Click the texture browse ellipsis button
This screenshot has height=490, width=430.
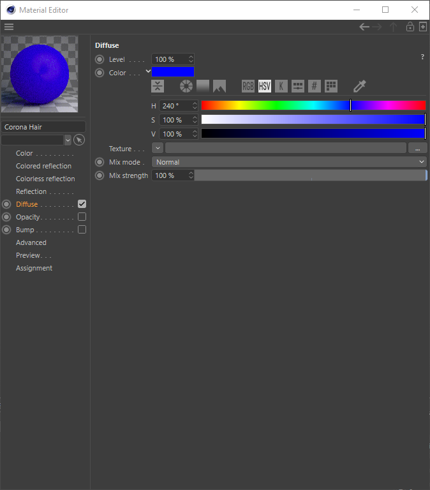[x=417, y=148]
